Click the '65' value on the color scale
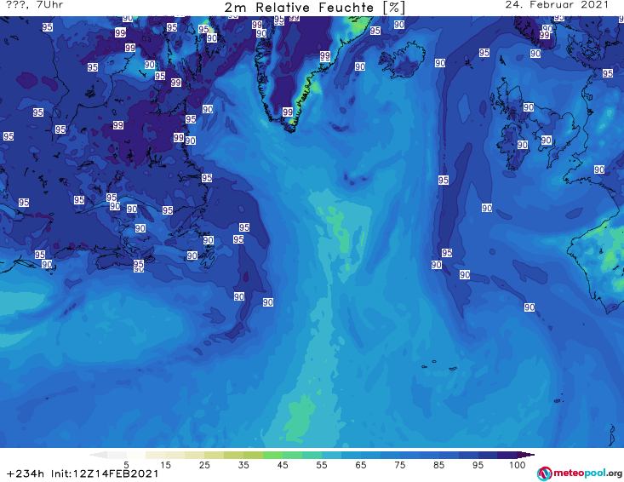Viewport: 624px width, 482px height. [x=361, y=465]
